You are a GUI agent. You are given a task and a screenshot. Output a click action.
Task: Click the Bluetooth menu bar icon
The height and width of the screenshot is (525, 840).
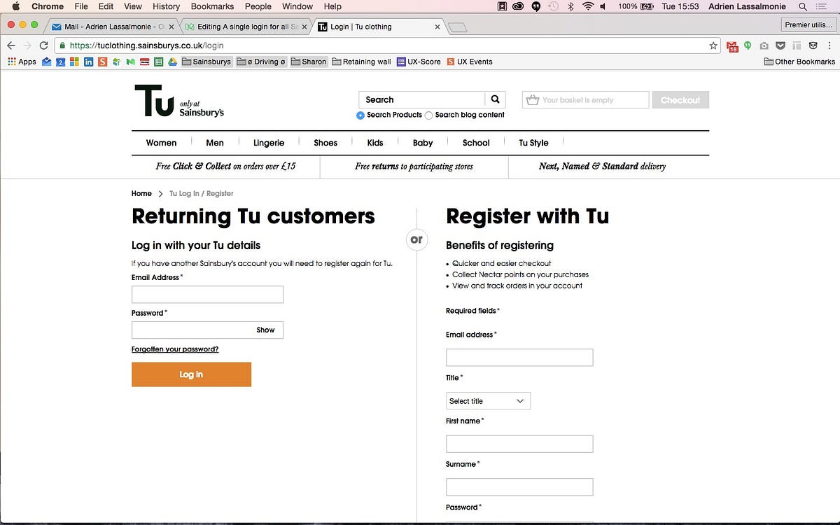point(570,6)
